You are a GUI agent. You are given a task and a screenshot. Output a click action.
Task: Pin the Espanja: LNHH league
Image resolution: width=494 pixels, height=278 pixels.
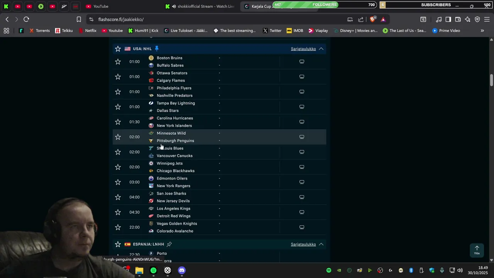tap(169, 244)
